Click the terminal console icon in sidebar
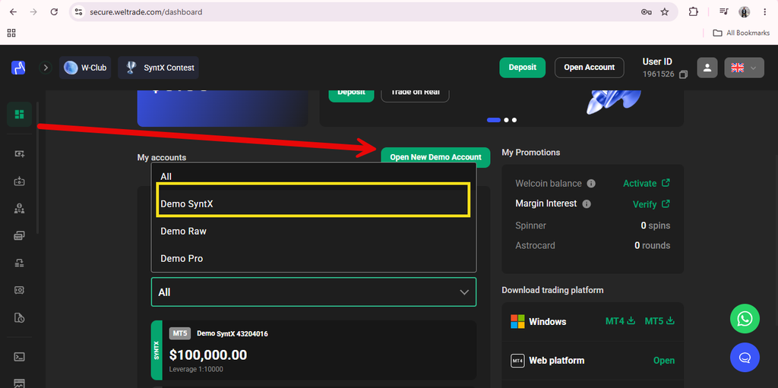This screenshot has width=778, height=388. coord(19,357)
